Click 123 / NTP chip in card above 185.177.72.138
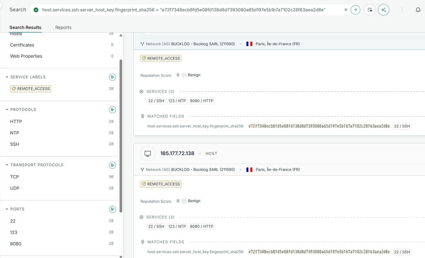 point(177,101)
